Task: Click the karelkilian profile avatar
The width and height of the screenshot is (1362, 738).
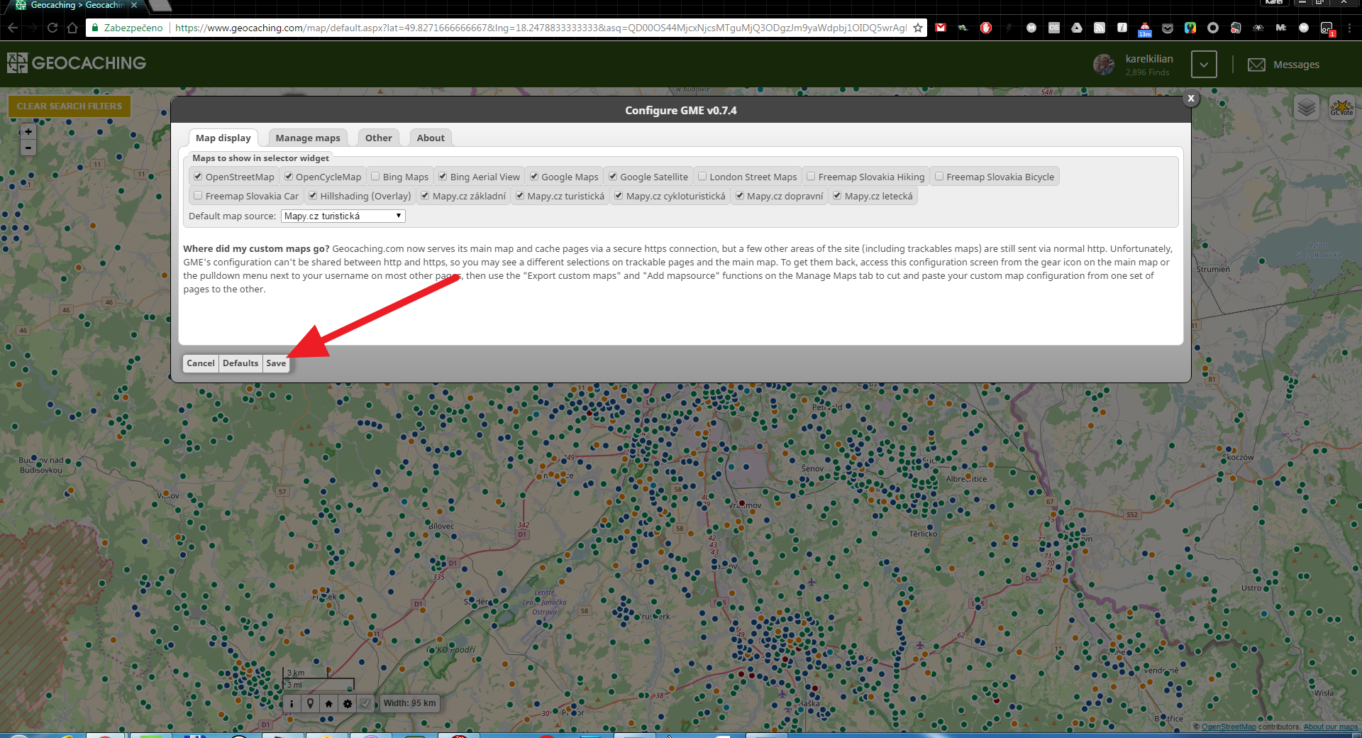Action: click(1104, 65)
